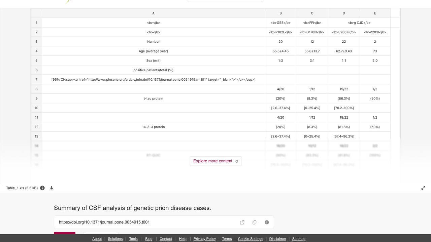Screen dimensions: 431x242
Task: Click the 'Age (average year)' cell
Action: (x=154, y=51)
